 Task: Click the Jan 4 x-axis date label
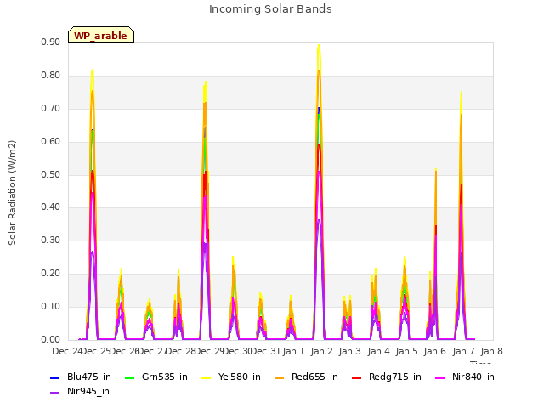(x=378, y=351)
